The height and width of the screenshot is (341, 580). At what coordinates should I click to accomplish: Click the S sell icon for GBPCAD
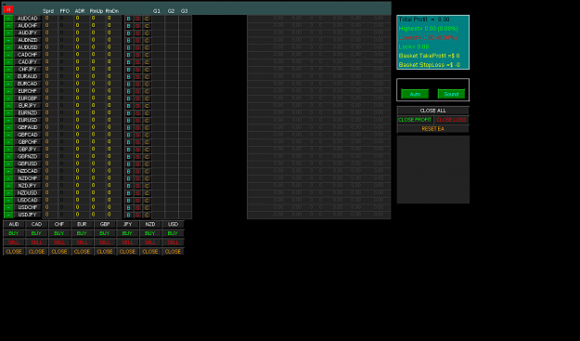coord(137,135)
